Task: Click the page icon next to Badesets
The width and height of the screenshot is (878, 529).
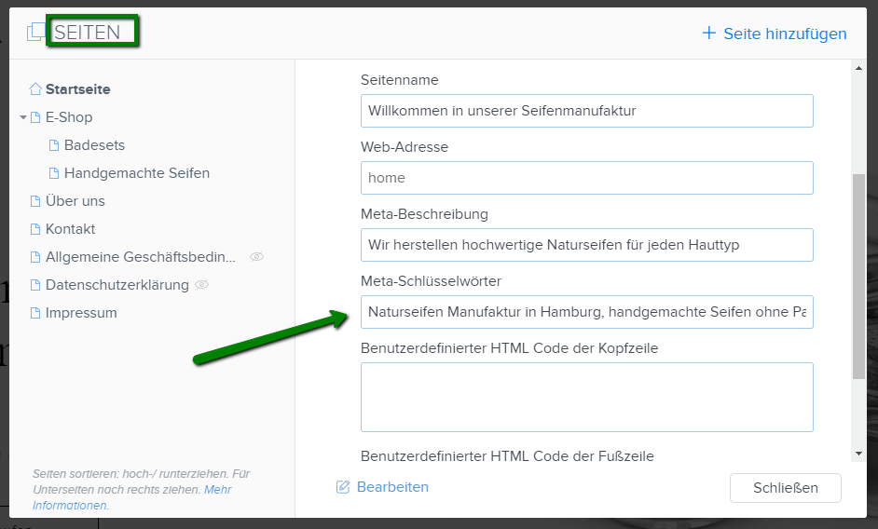Action: (54, 145)
